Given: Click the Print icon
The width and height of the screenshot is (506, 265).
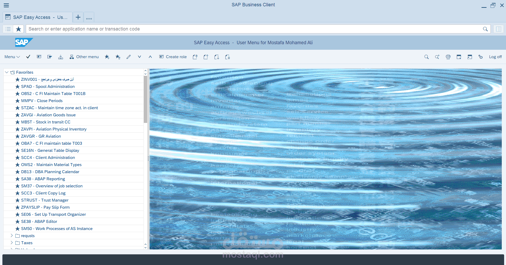Looking at the screenshot, I should (x=448, y=57).
